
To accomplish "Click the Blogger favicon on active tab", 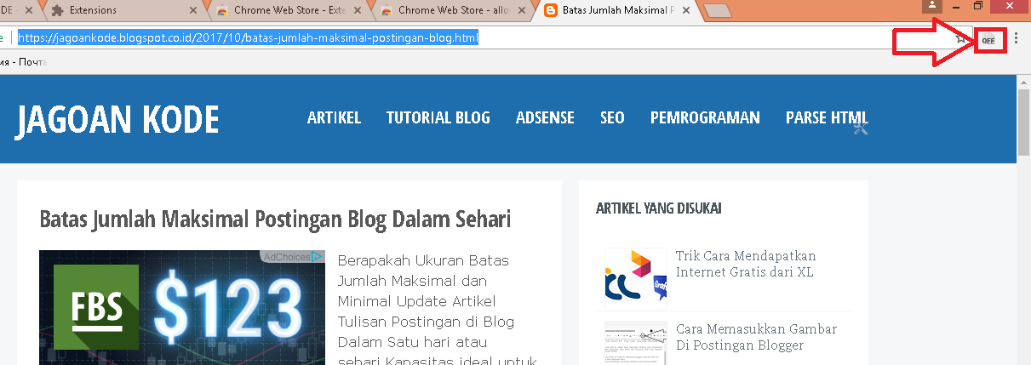I will [551, 11].
